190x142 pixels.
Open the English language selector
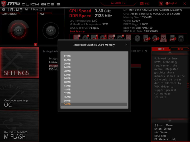[172, 3]
